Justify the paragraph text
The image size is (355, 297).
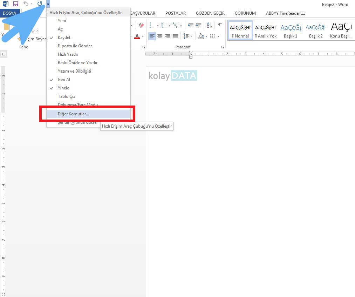pyautogui.click(x=175, y=36)
